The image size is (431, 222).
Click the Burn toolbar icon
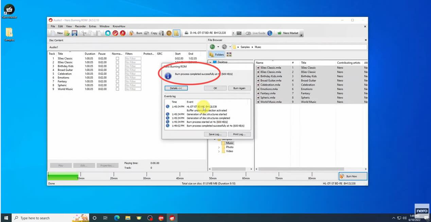coord(136,33)
